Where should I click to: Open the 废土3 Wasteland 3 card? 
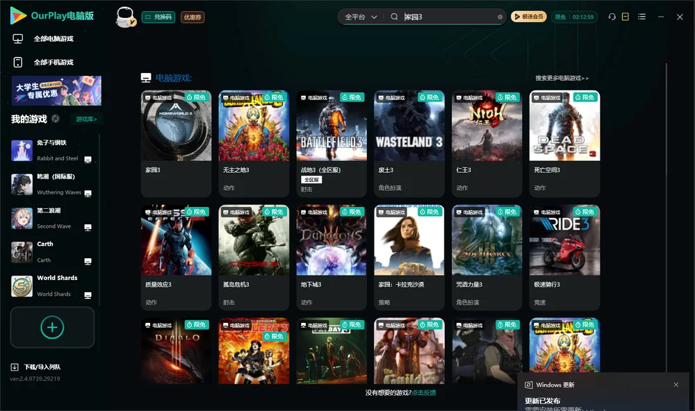click(409, 144)
